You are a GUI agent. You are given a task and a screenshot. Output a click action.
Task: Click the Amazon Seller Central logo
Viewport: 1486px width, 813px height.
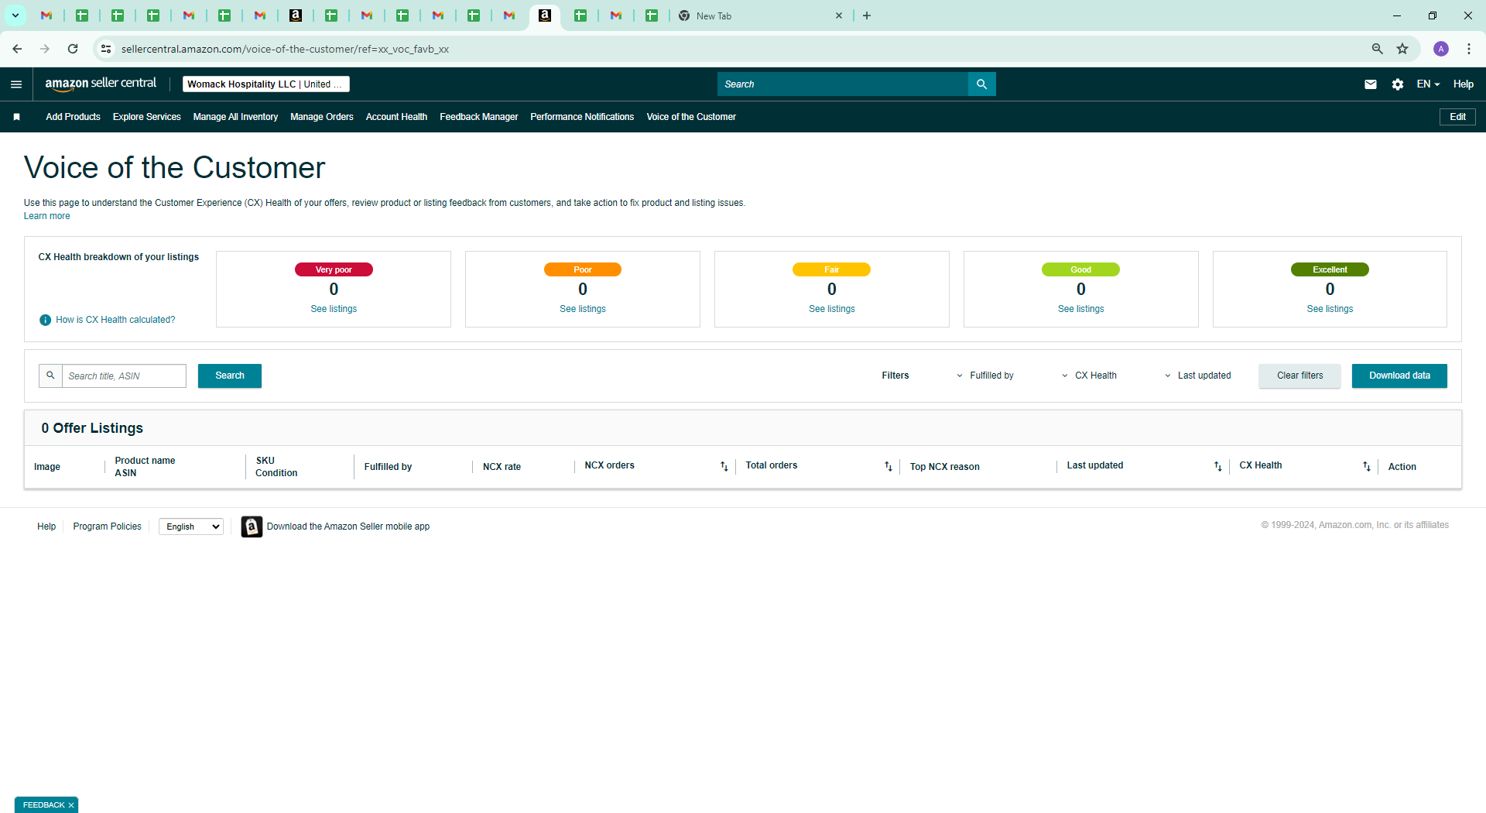tap(101, 84)
